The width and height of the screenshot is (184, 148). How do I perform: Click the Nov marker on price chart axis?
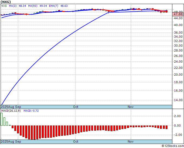point(131,107)
